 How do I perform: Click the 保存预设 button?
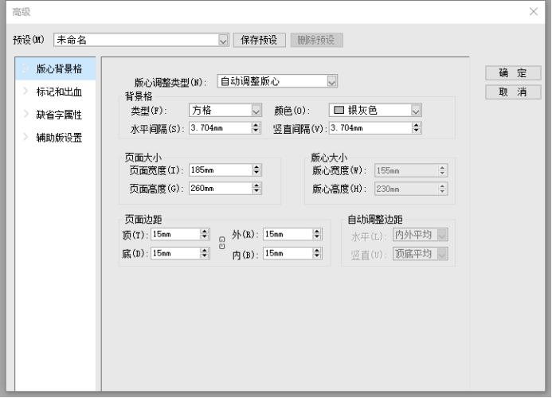click(x=259, y=40)
